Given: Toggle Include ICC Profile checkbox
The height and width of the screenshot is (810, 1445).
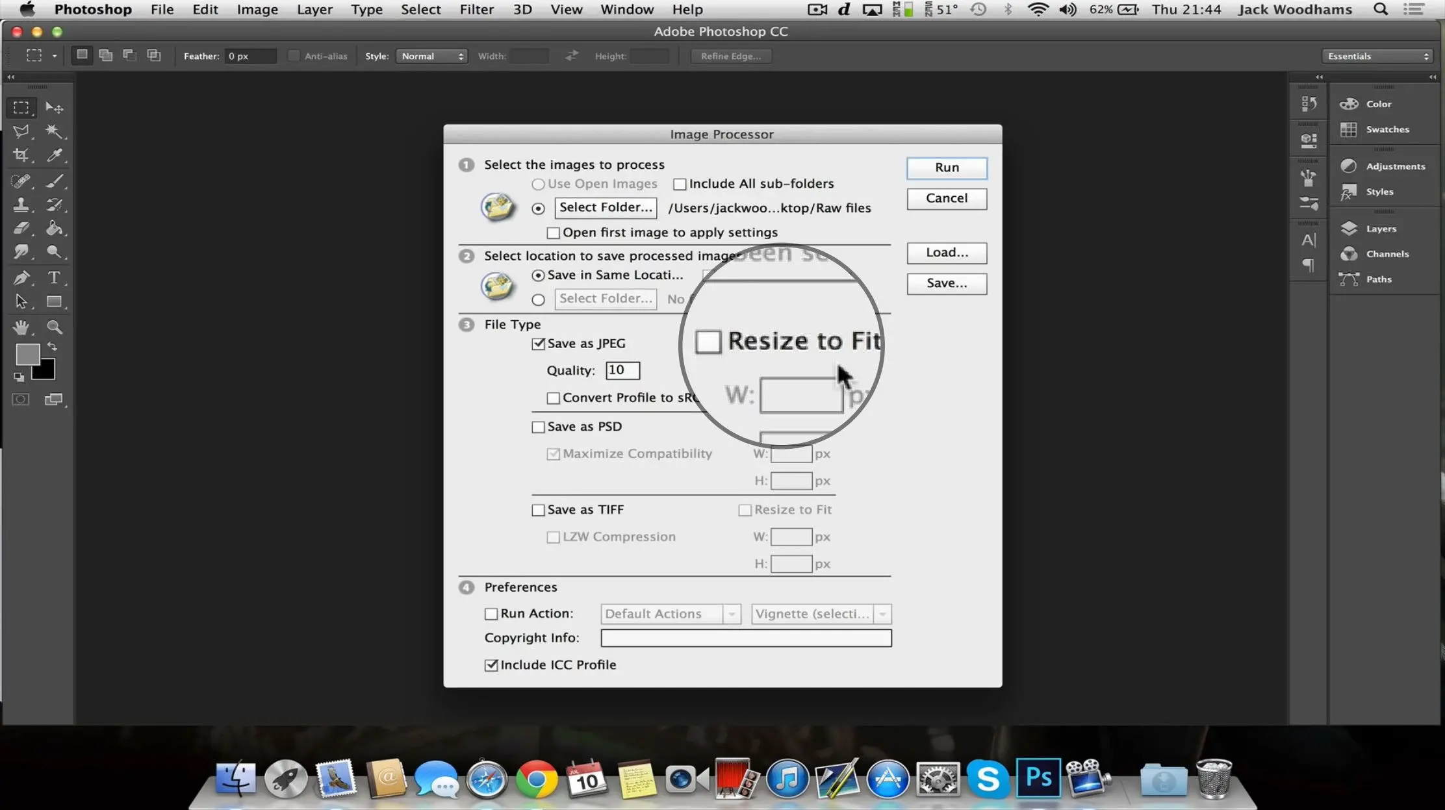Looking at the screenshot, I should click(491, 664).
